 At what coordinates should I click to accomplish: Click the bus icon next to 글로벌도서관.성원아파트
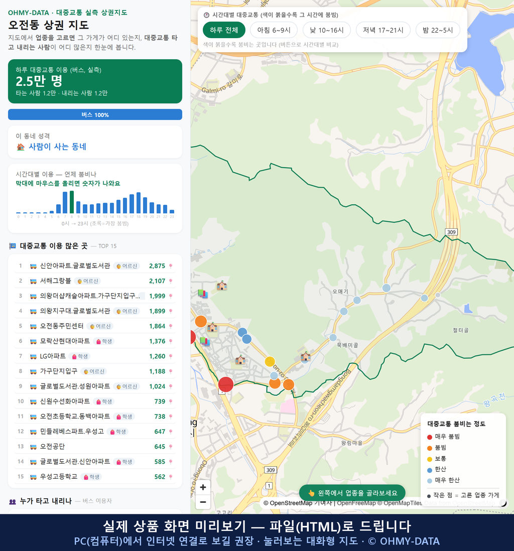click(34, 386)
